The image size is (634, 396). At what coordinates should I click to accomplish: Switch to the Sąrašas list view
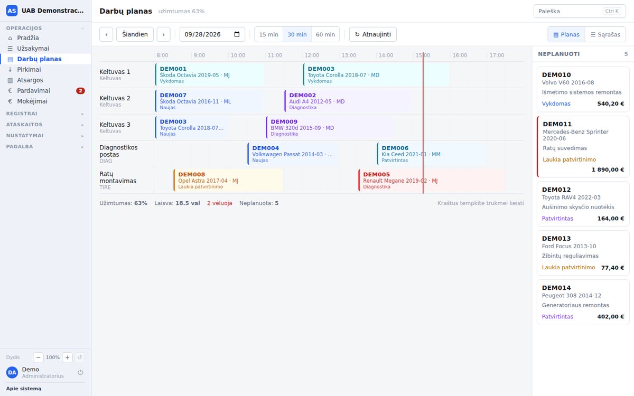pyautogui.click(x=605, y=34)
